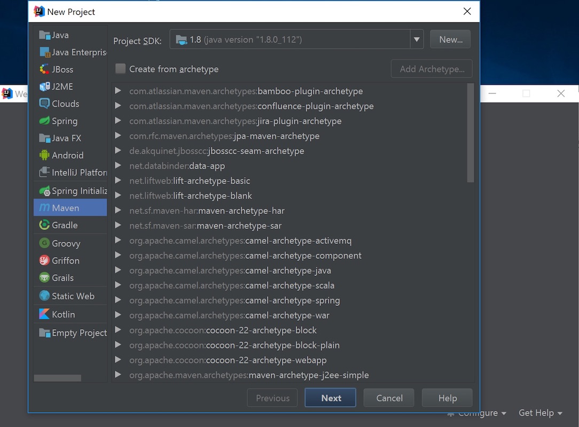Select Spring project type label
Viewport: 579px width, 427px height.
click(x=65, y=121)
